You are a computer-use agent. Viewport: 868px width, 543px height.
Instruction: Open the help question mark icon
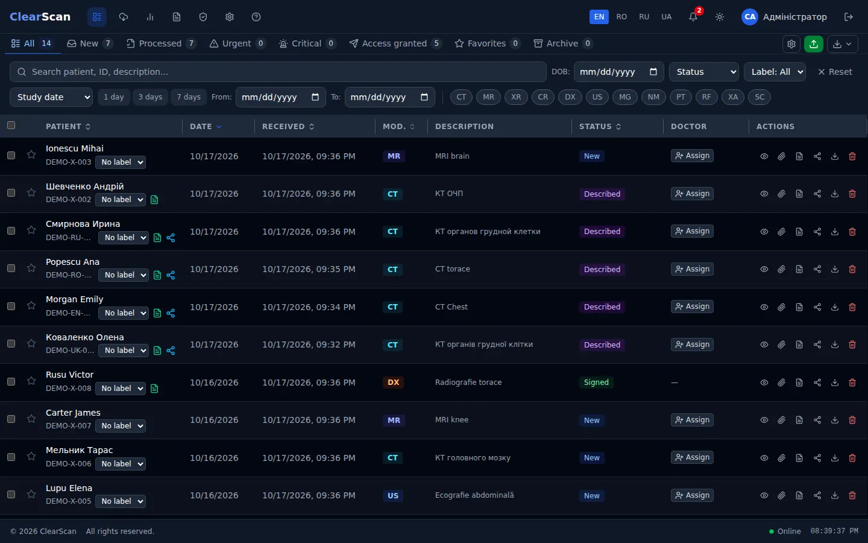256,17
